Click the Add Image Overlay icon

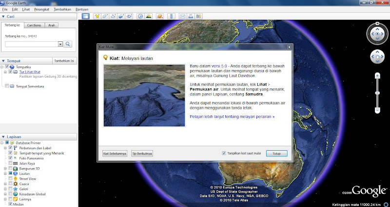click(x=121, y=17)
